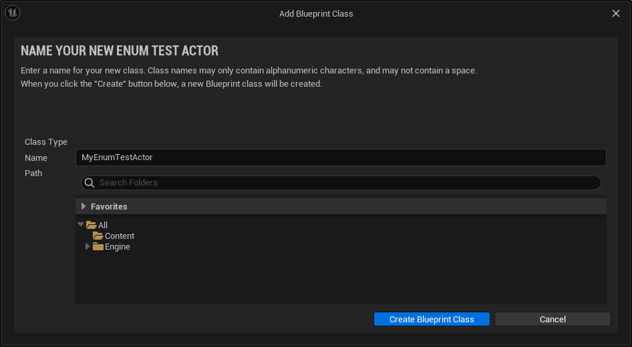
Task: Click the Add Blueprint Class title text
Action: point(316,14)
